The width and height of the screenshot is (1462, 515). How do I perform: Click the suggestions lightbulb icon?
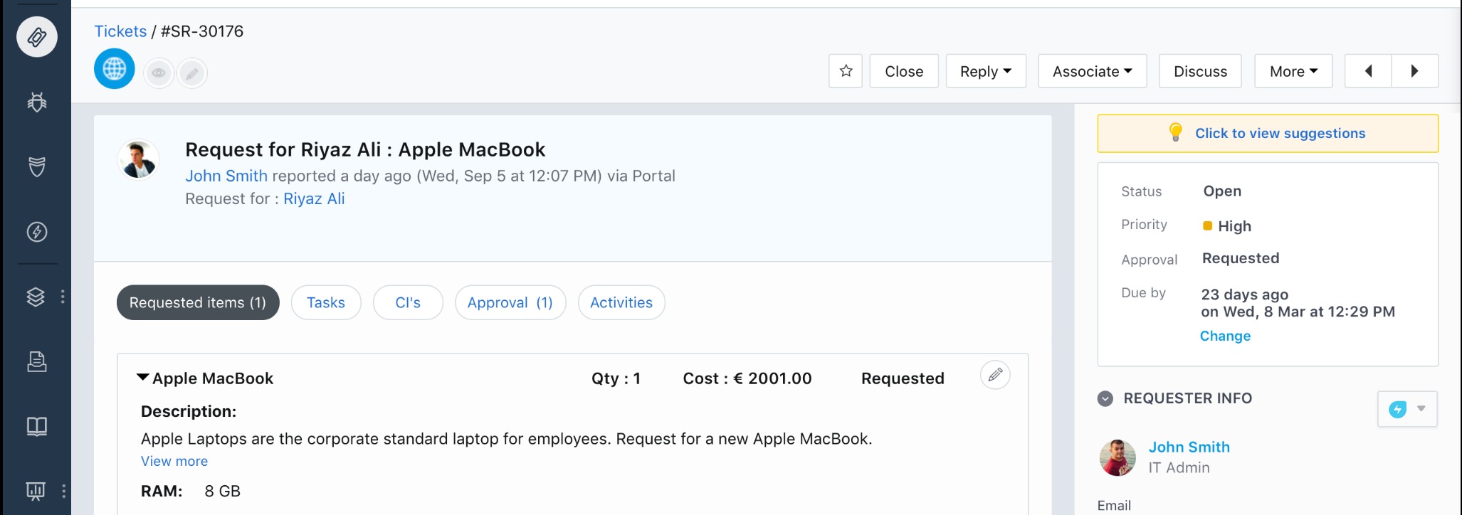[1176, 132]
